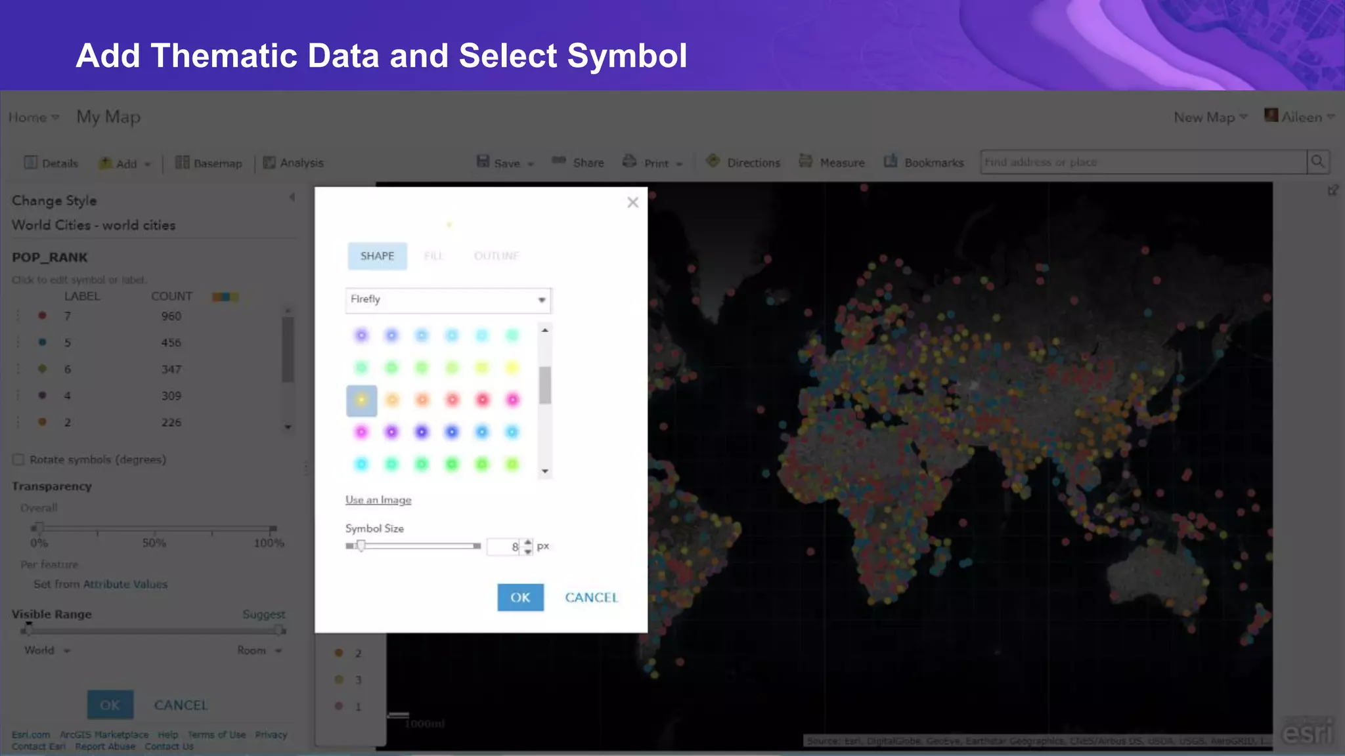
Task: Select the SHAPE tab
Action: coord(377,256)
